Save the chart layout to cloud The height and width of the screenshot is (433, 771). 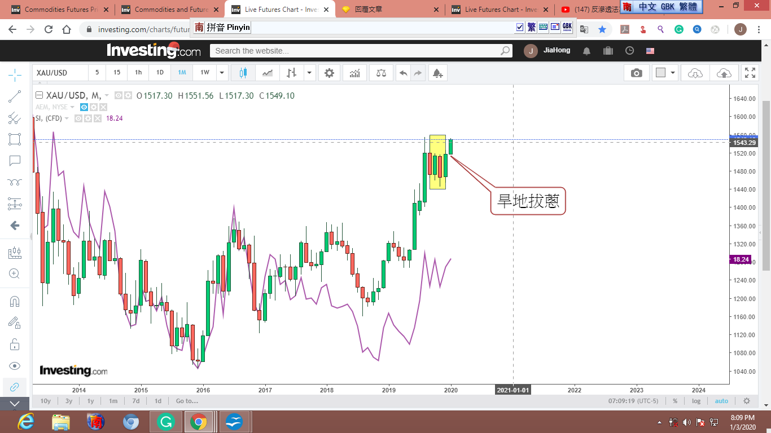pos(724,73)
